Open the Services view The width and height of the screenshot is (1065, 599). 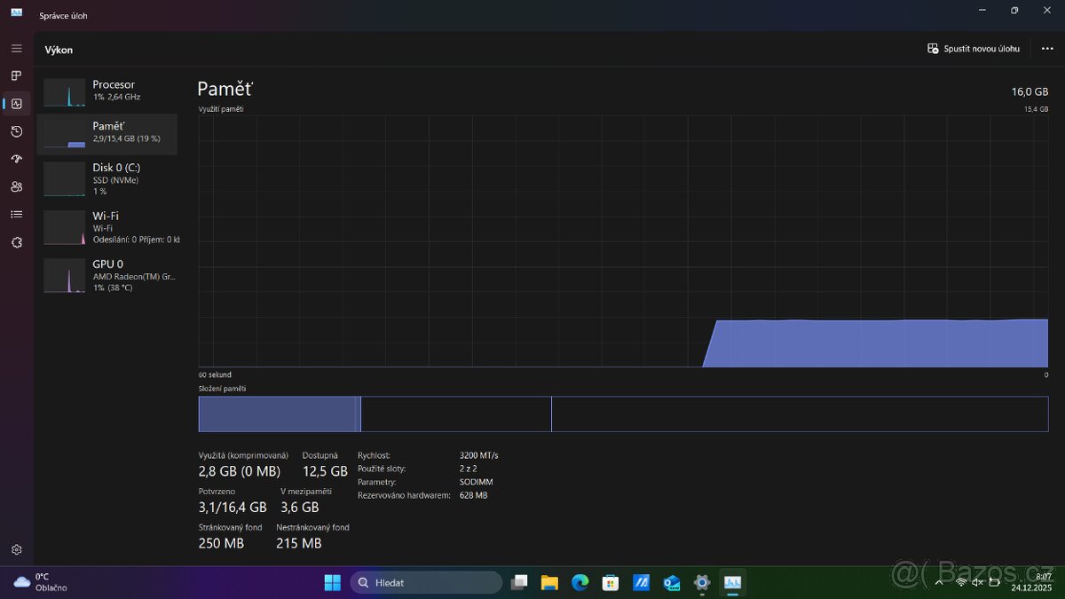click(16, 241)
